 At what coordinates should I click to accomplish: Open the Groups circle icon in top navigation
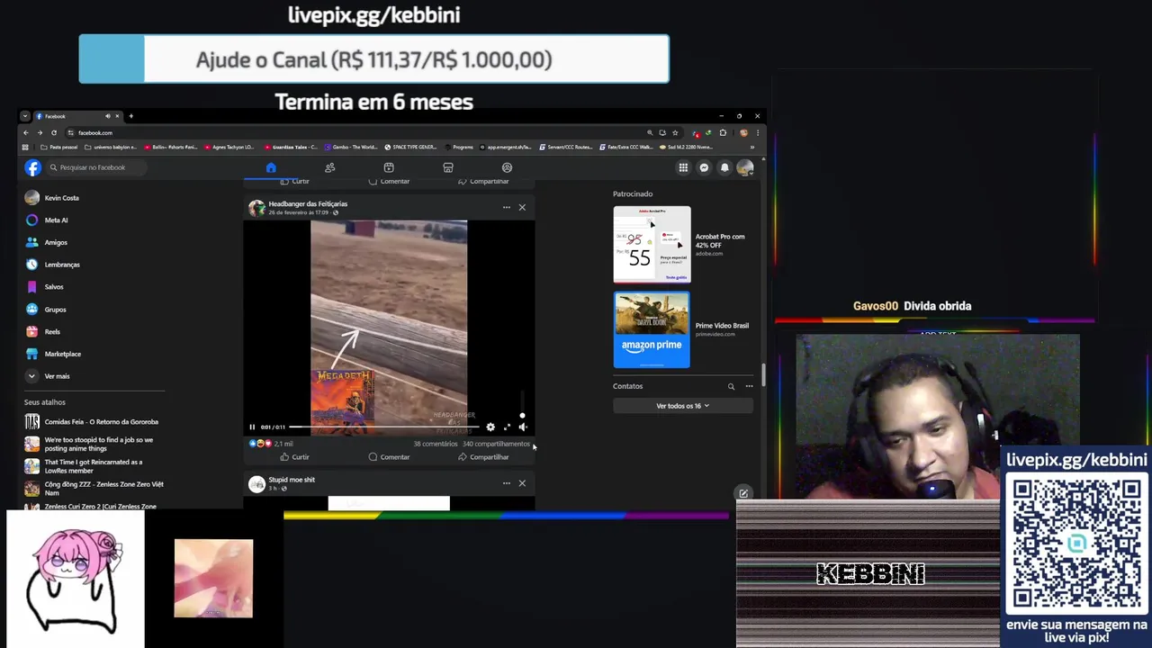coord(507,167)
